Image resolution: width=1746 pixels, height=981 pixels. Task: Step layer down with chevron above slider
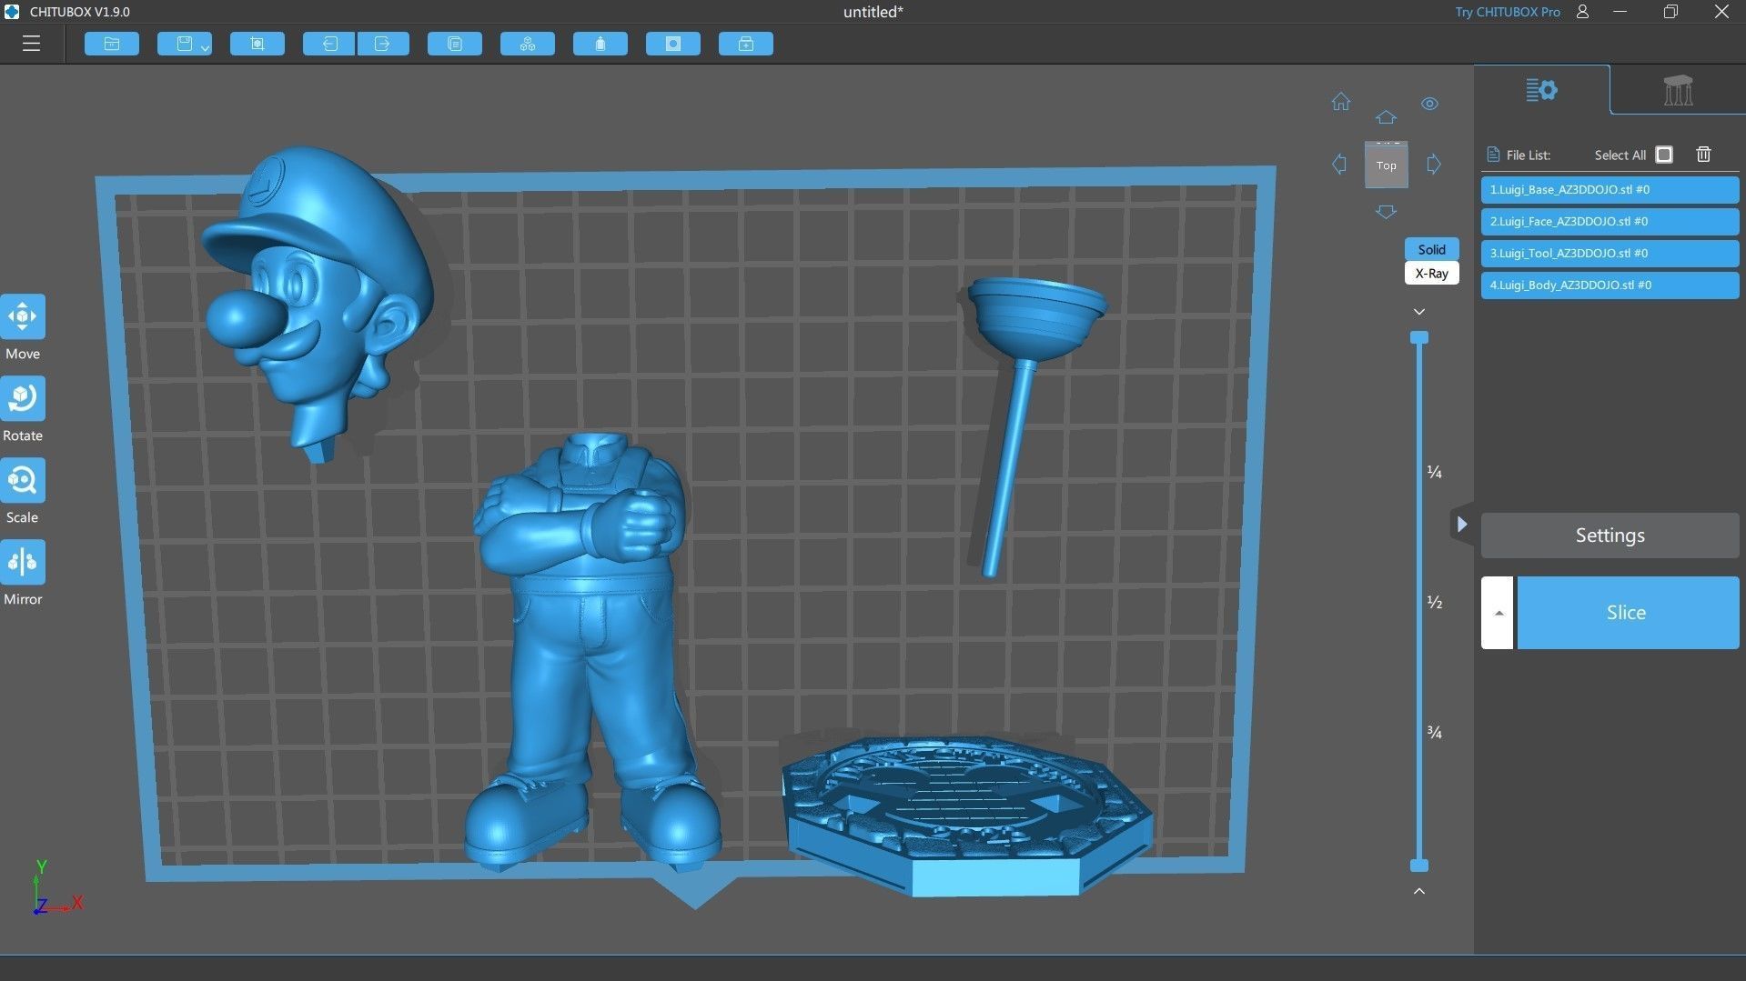point(1418,312)
